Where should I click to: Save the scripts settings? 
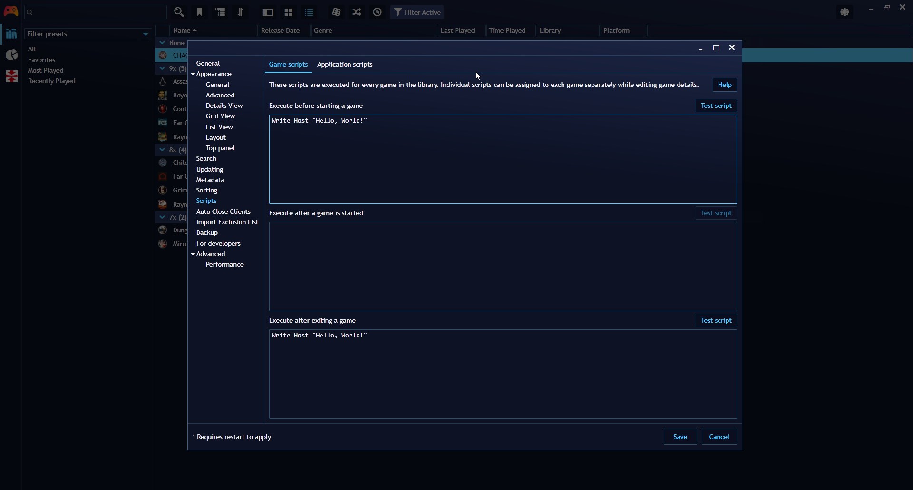coord(680,437)
